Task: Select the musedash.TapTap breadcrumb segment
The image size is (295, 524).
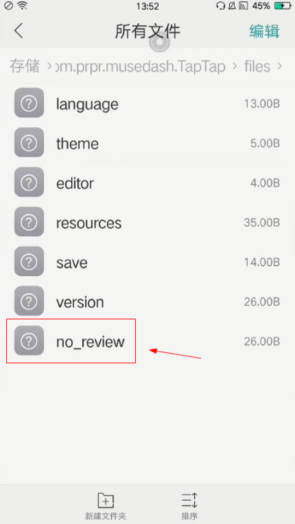Action: point(140,66)
